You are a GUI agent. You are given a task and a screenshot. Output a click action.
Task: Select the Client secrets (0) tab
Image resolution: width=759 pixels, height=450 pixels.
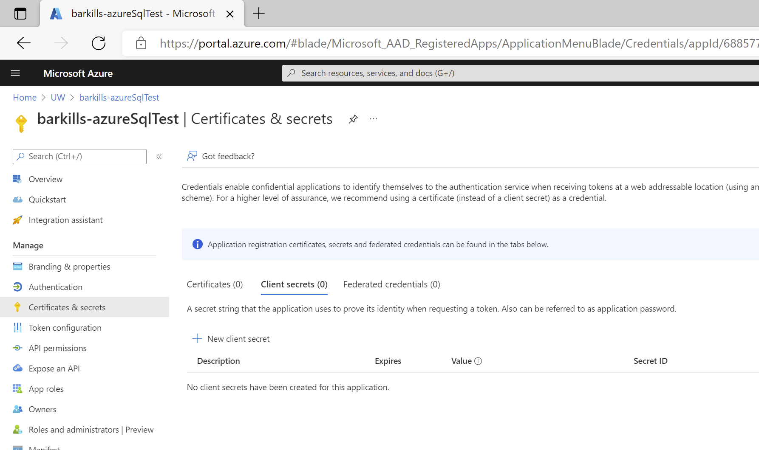click(x=294, y=284)
